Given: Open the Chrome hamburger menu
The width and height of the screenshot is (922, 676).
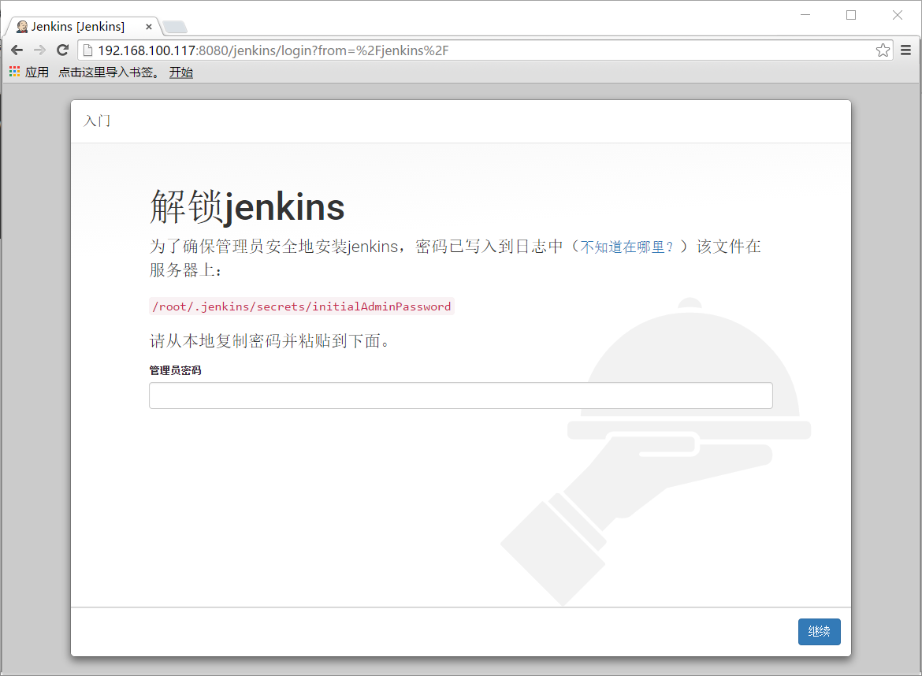Looking at the screenshot, I should tap(906, 50).
